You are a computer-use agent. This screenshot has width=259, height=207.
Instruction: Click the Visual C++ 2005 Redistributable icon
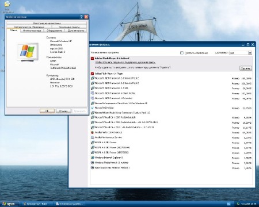(92, 117)
